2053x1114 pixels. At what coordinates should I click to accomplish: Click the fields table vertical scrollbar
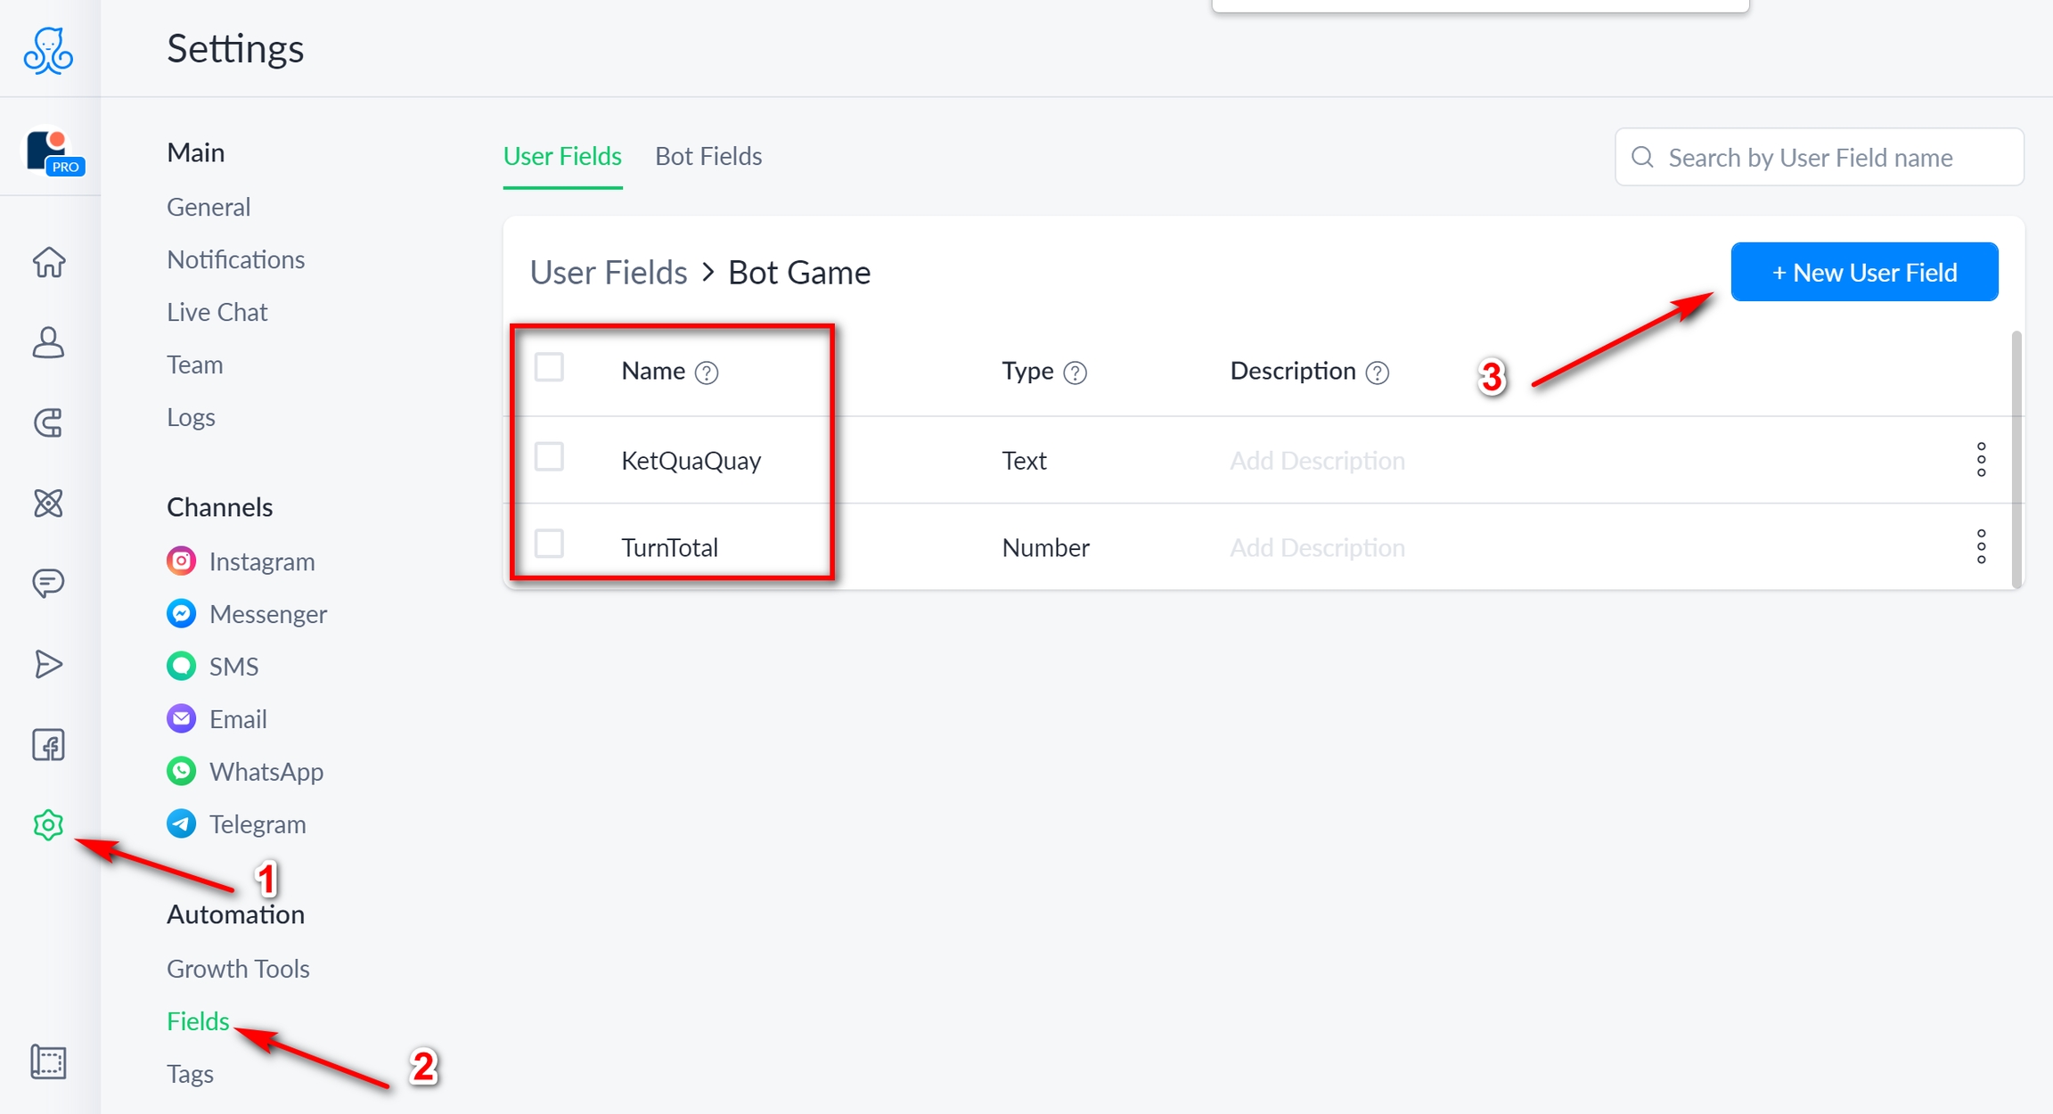tap(2016, 459)
